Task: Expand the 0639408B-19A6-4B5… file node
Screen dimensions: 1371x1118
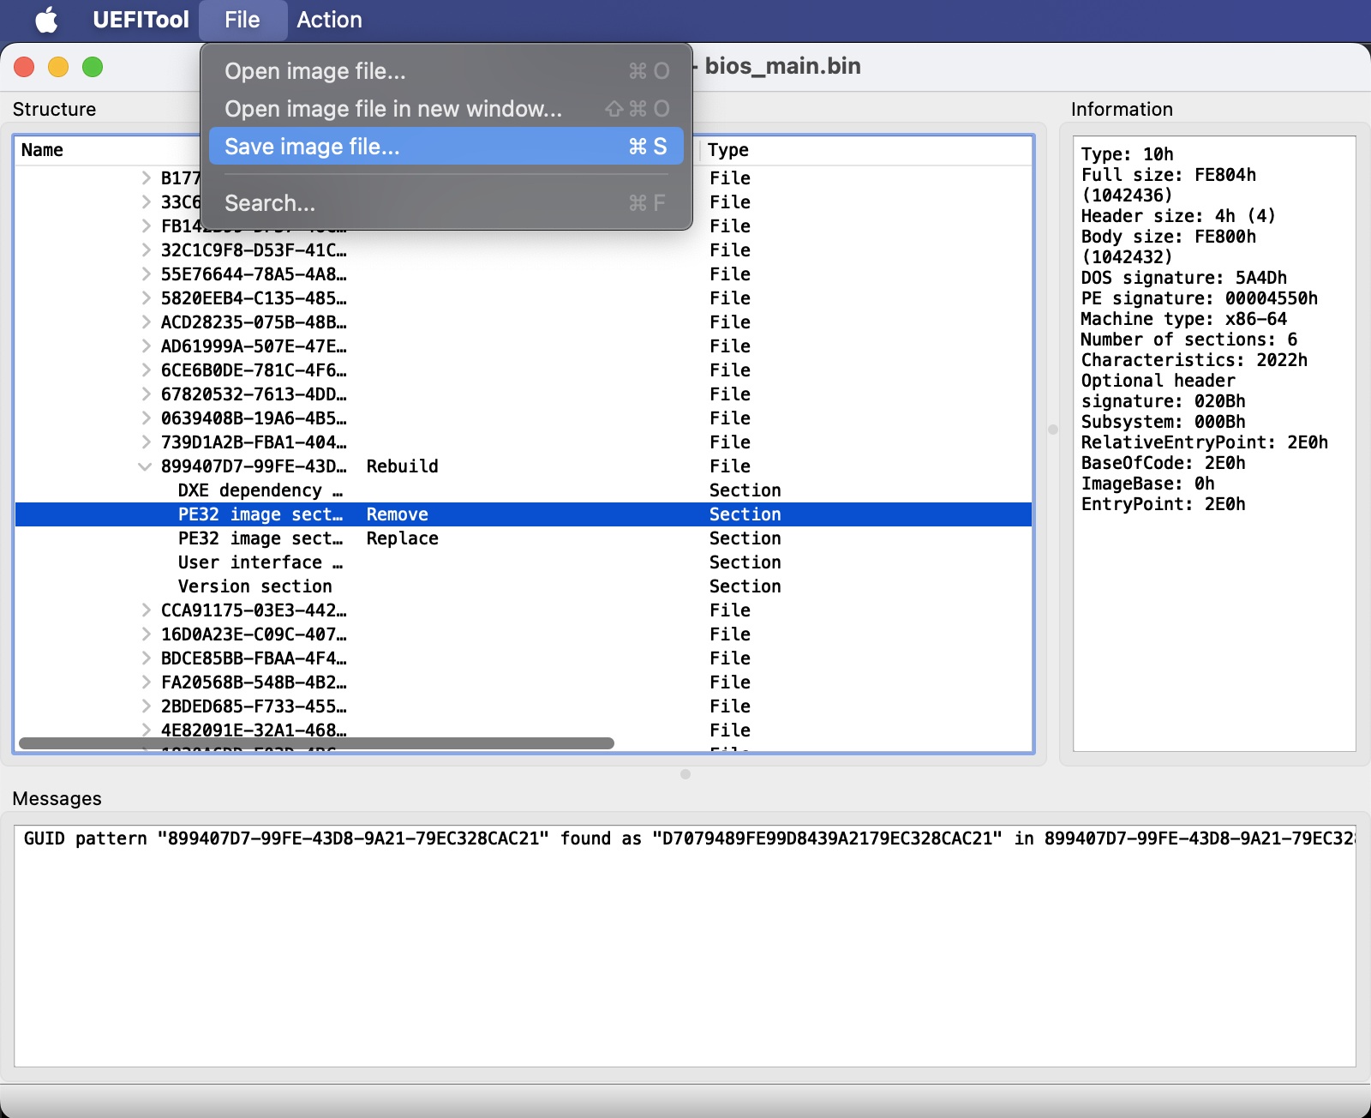Action: tap(146, 418)
